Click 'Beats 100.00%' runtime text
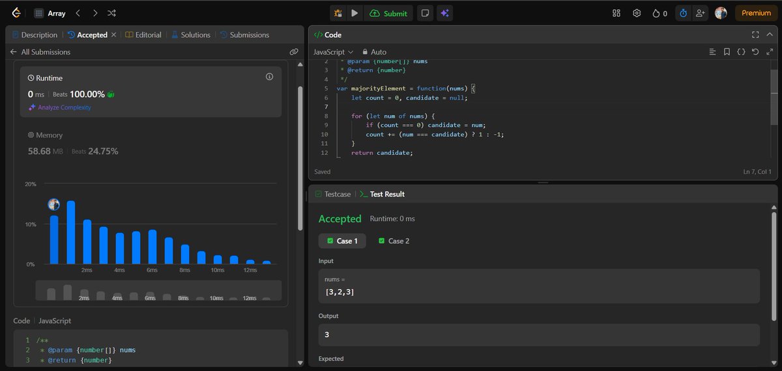This screenshot has width=782, height=371. coord(79,94)
